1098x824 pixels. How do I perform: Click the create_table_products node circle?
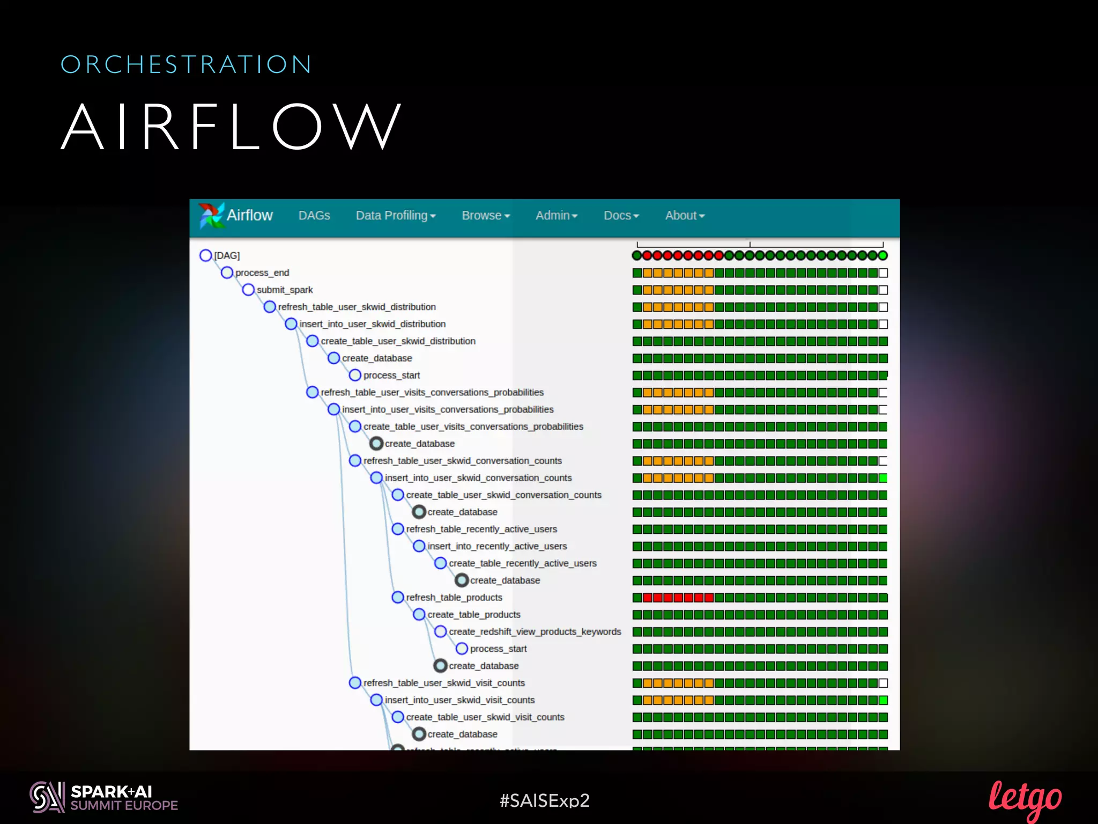tap(419, 614)
